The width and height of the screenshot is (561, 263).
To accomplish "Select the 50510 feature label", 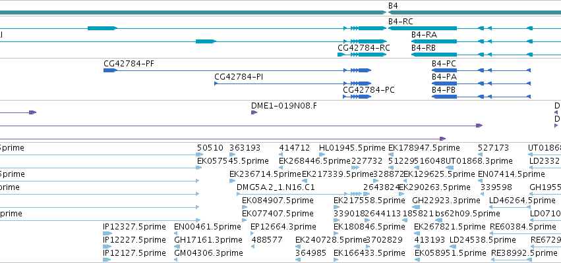I will (x=210, y=148).
